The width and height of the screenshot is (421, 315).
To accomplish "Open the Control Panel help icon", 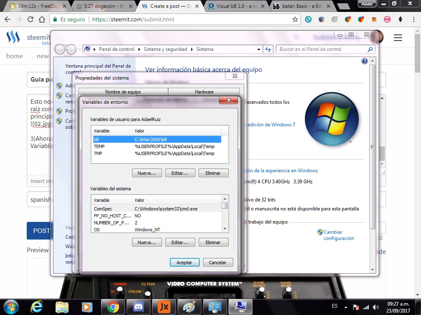I will pyautogui.click(x=364, y=61).
